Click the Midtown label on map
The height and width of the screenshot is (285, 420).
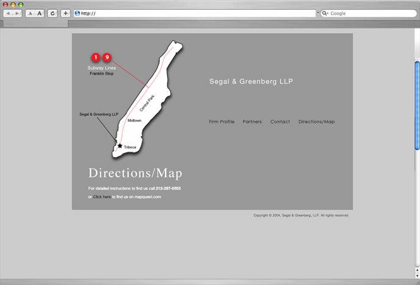click(x=134, y=120)
